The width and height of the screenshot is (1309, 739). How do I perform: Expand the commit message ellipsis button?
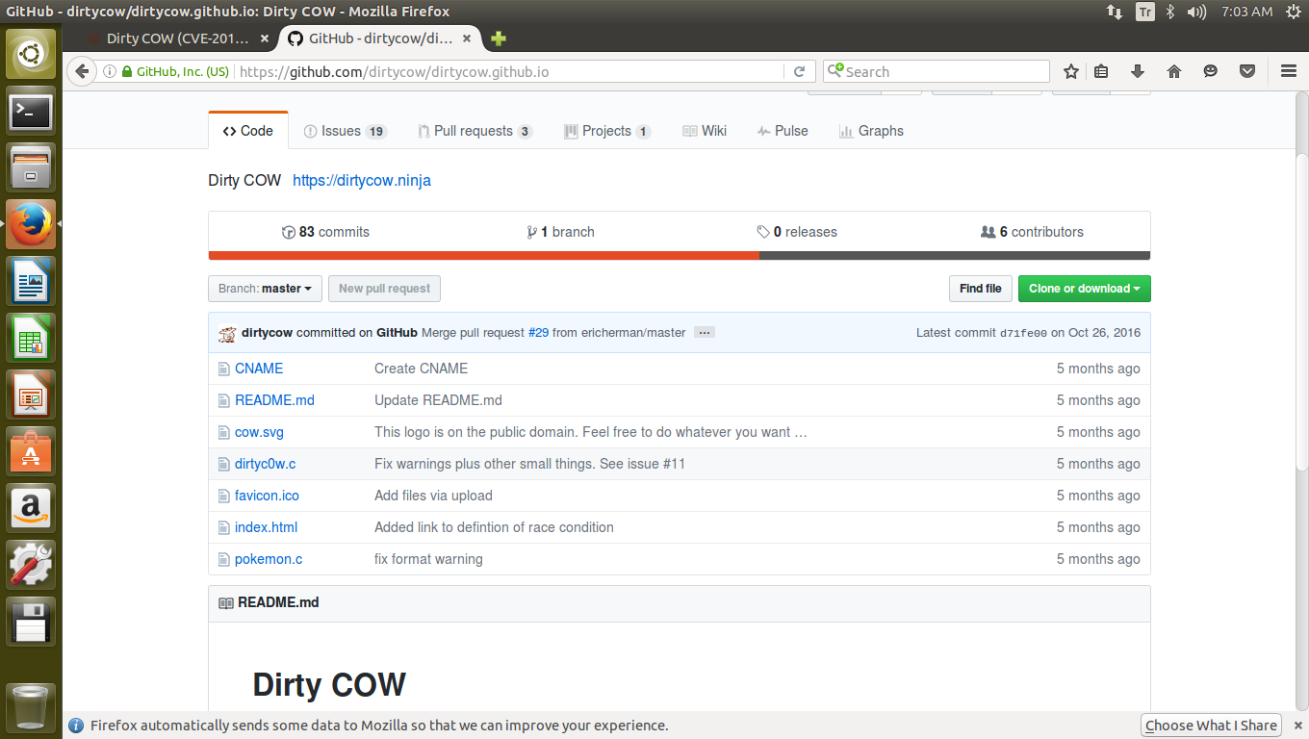point(704,333)
